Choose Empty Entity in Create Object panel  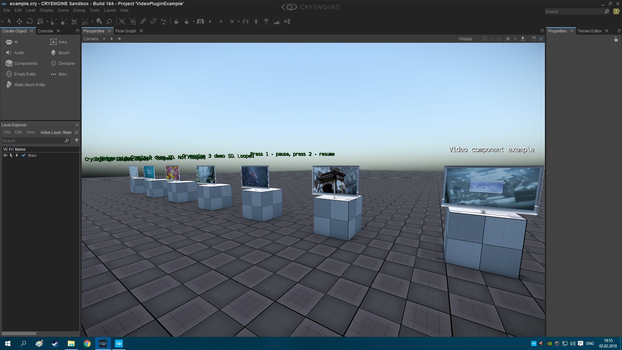pos(21,74)
